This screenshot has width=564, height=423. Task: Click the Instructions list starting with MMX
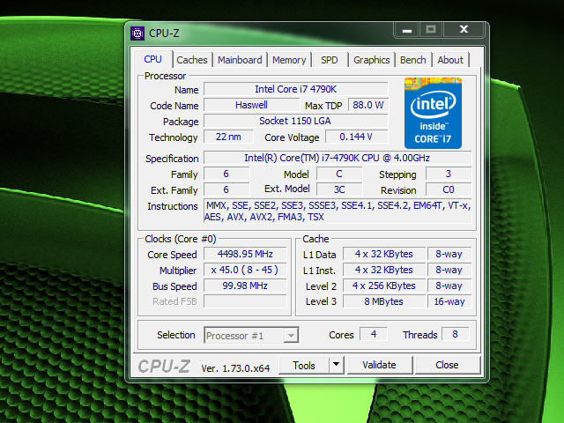338,211
